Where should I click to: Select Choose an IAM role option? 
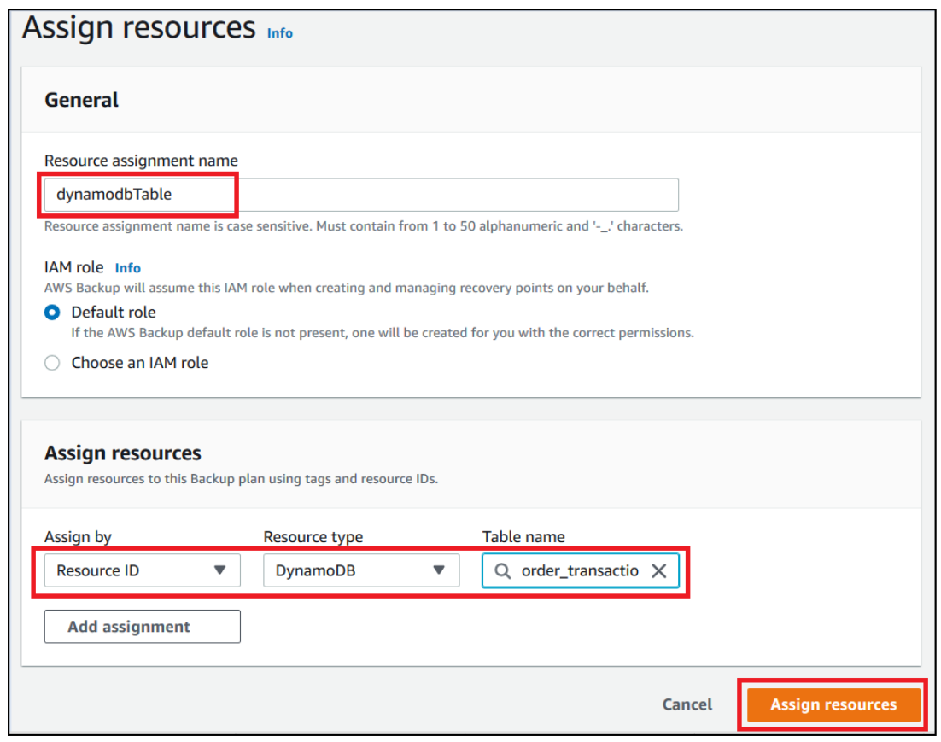point(52,363)
